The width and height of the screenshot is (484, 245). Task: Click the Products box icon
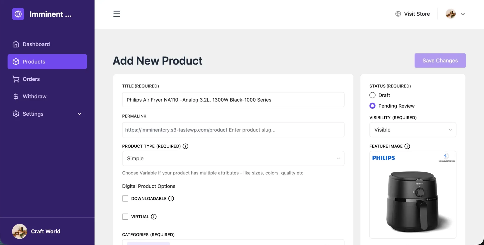click(x=16, y=62)
